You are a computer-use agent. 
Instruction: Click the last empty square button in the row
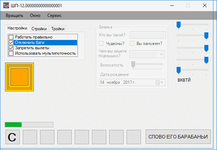pyautogui.click(x=134, y=137)
